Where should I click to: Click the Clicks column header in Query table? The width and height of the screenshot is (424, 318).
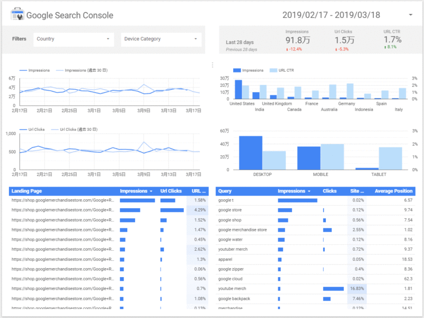point(330,191)
